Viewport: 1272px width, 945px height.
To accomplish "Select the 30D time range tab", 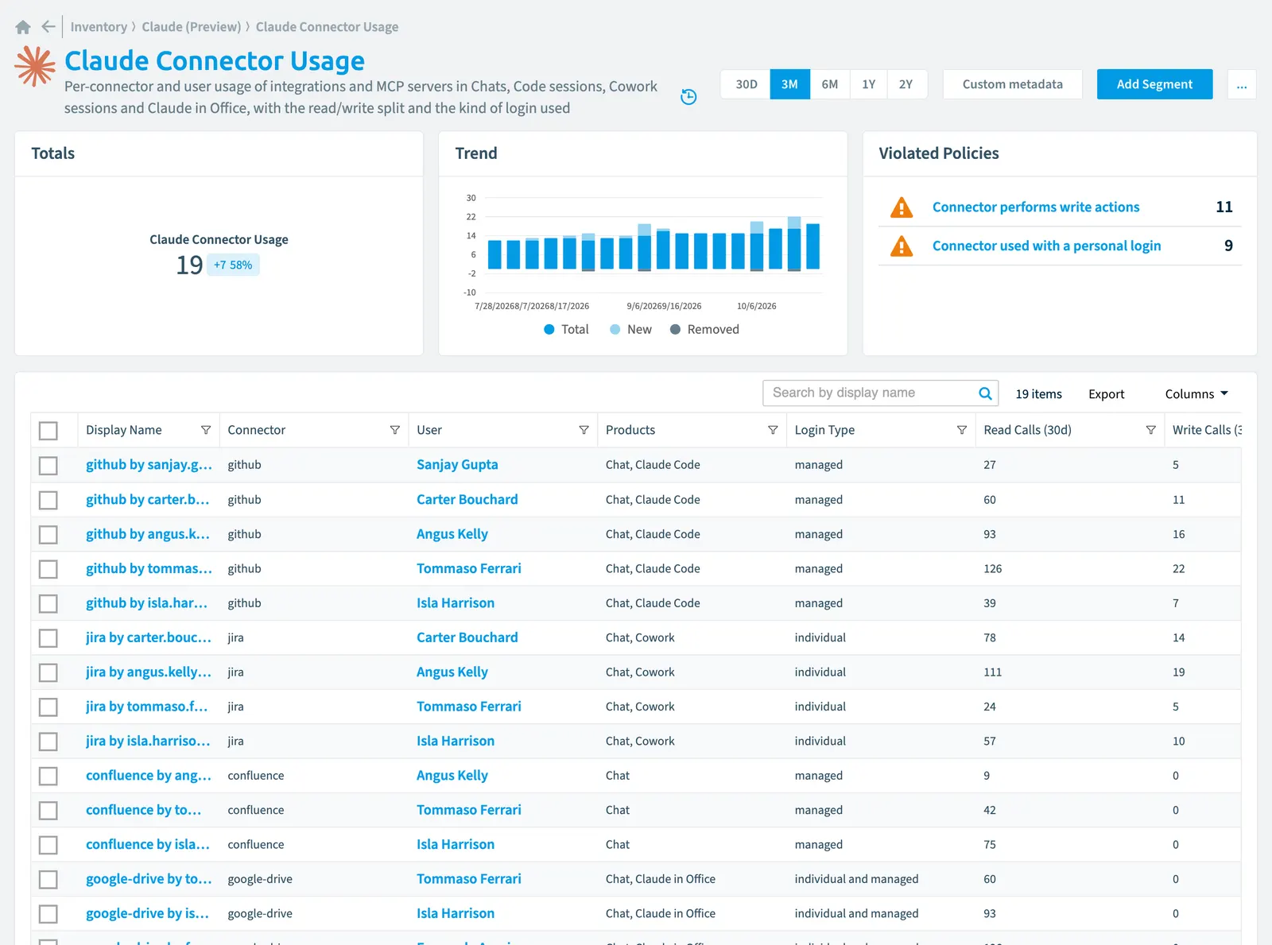I will pos(746,84).
